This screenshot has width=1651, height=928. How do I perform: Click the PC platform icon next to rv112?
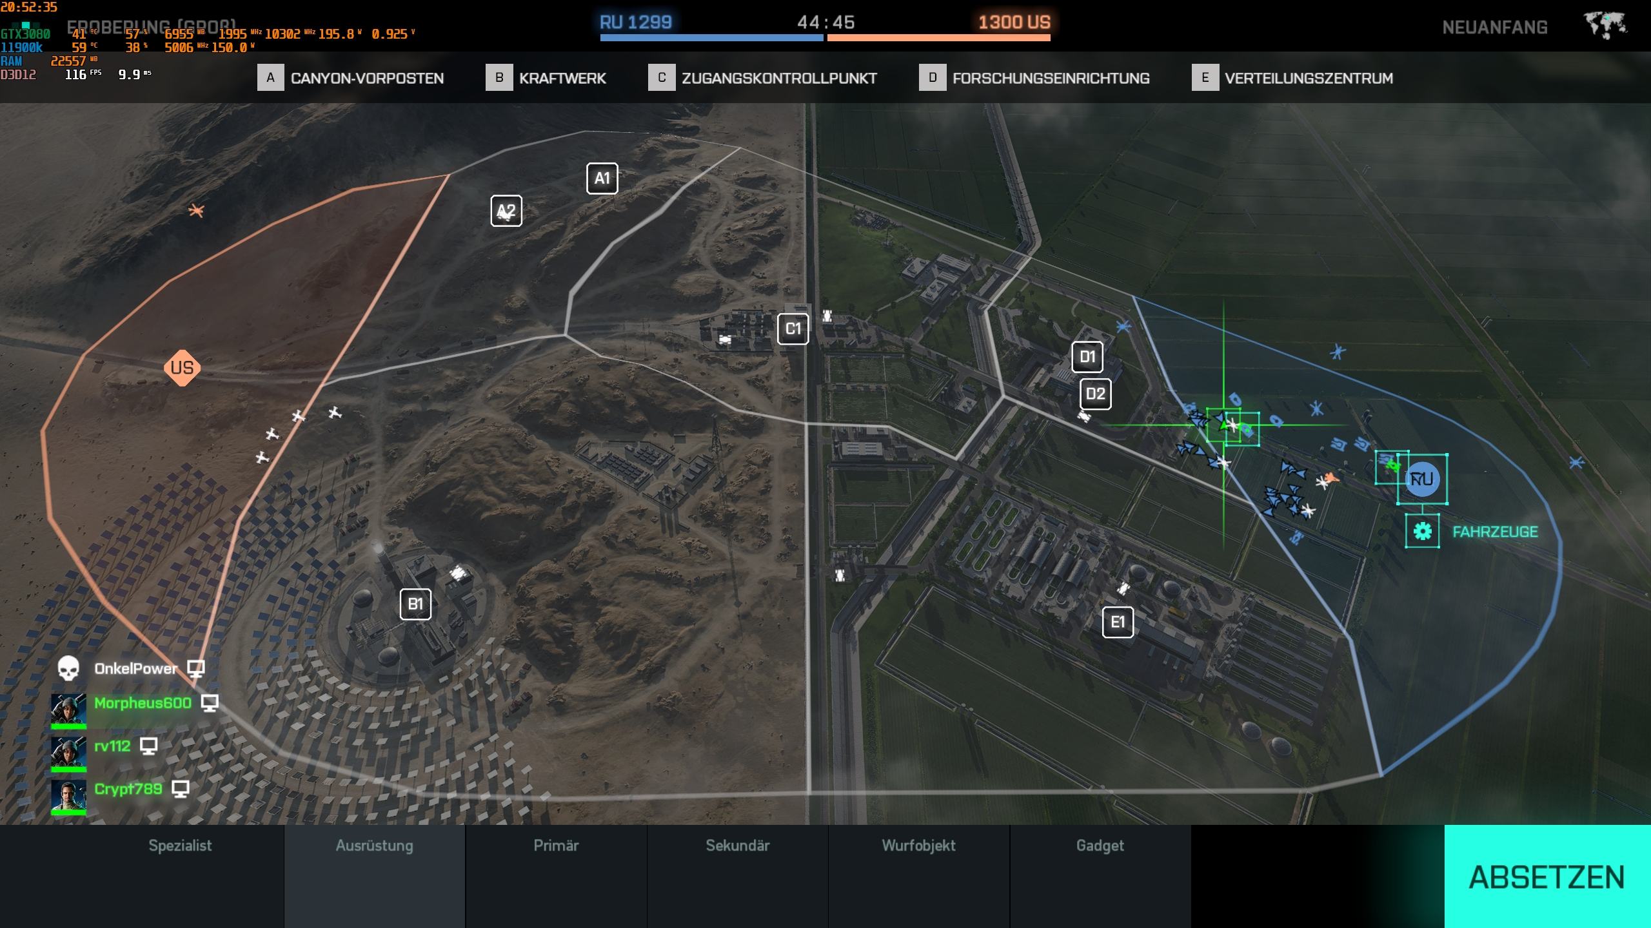click(149, 747)
